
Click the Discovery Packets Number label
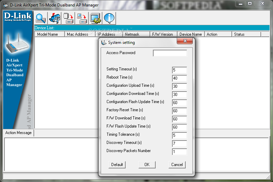coord(129,151)
